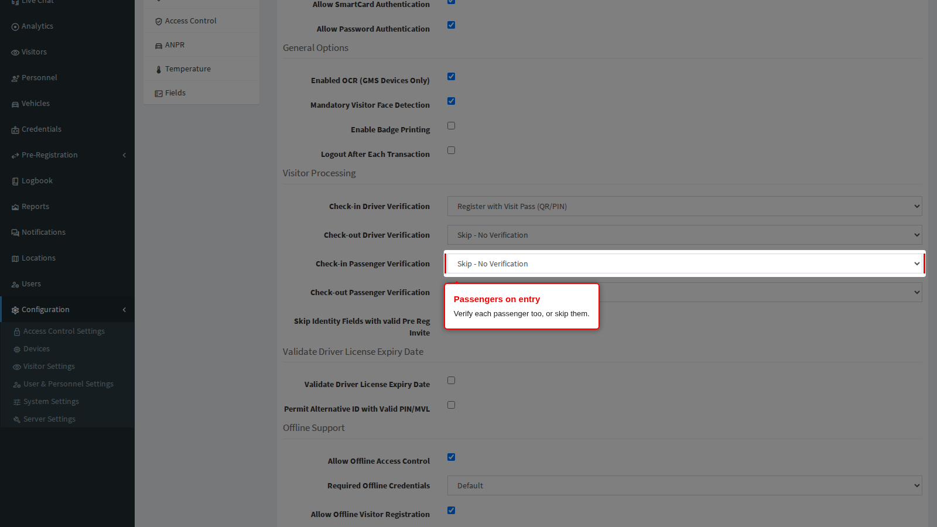Click the wrench icon beside Server Settings
The image size is (937, 527).
pos(17,420)
